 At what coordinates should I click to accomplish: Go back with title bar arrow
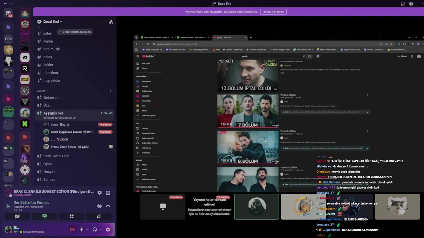(5, 4)
